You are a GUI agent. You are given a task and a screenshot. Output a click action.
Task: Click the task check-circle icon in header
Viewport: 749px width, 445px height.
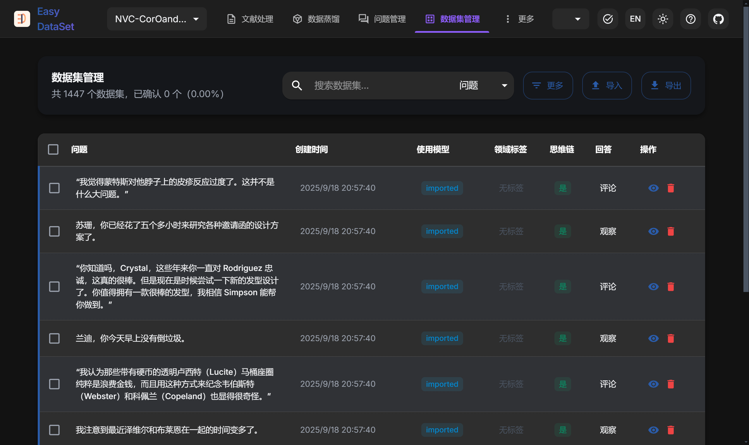(607, 19)
